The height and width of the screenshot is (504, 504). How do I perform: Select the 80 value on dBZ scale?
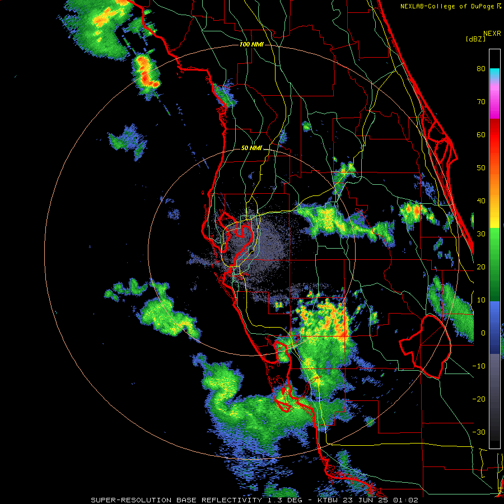click(x=481, y=68)
